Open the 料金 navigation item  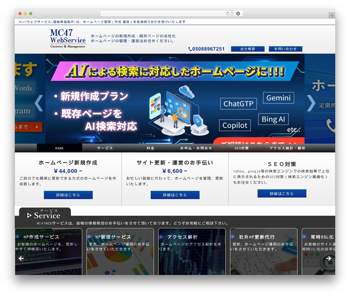[150, 148]
